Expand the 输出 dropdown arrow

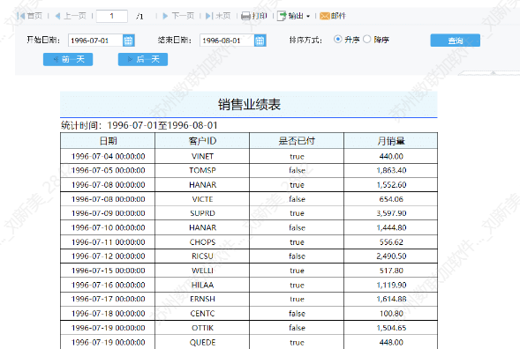click(308, 16)
